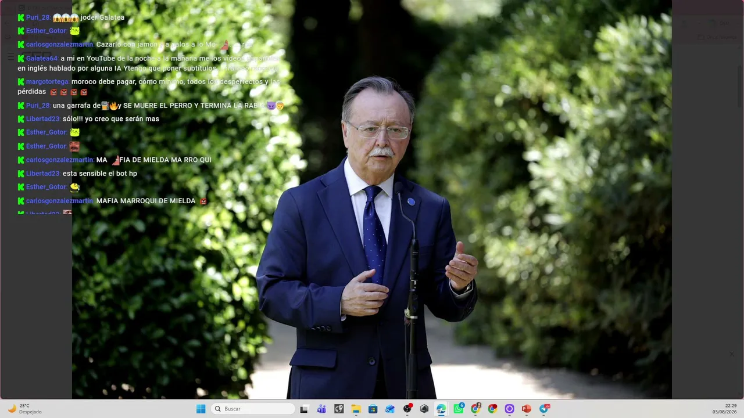Viewport: 744px width, 418px height.
Task: Open the globe app icon on taskbar
Action: (x=339, y=409)
